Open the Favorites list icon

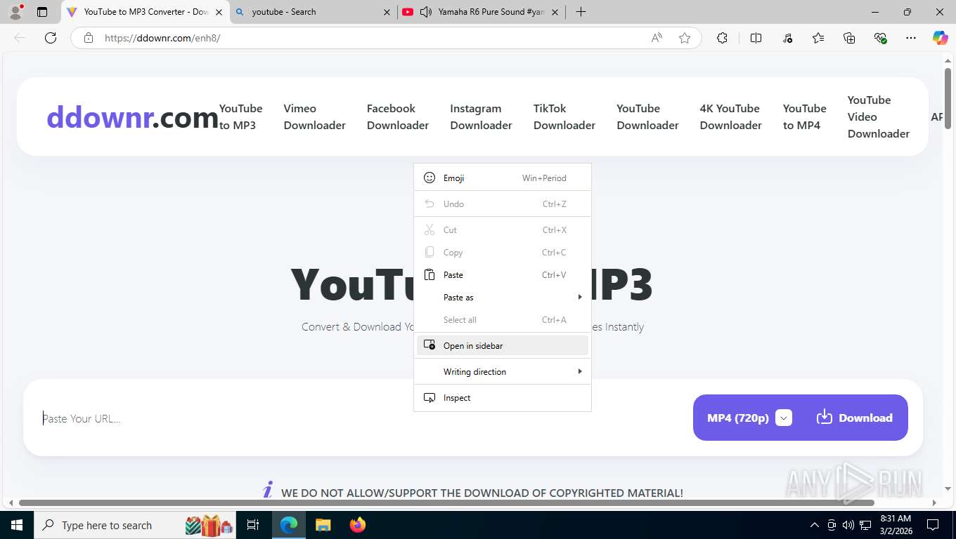[818, 38]
